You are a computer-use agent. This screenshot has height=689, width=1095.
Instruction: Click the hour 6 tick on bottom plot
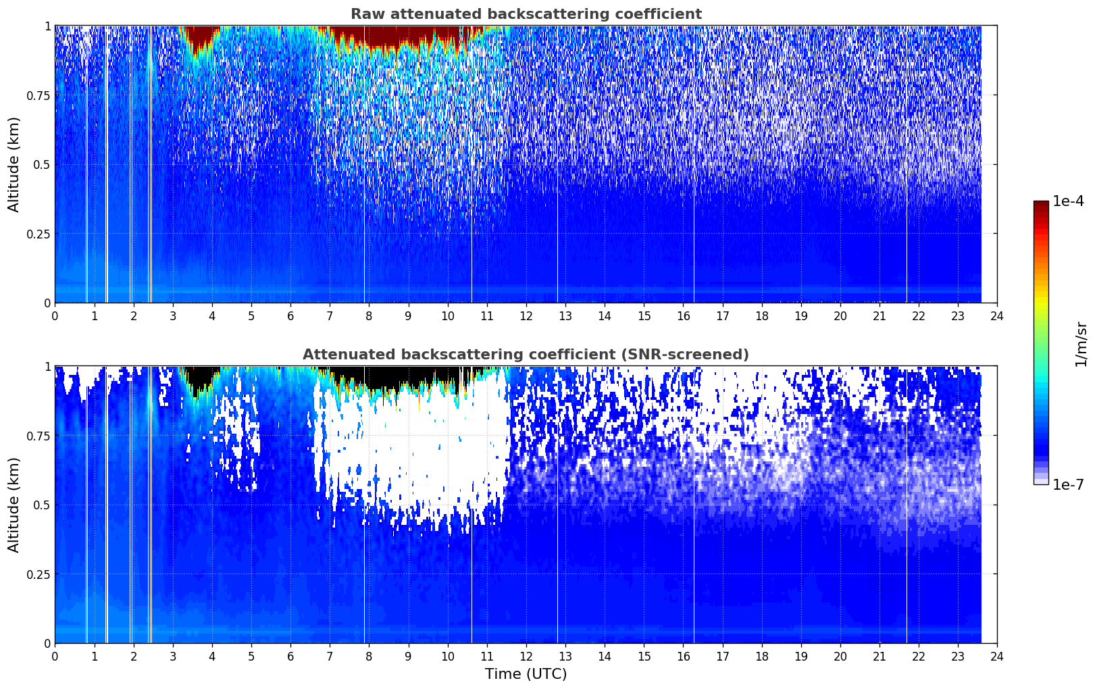click(290, 657)
